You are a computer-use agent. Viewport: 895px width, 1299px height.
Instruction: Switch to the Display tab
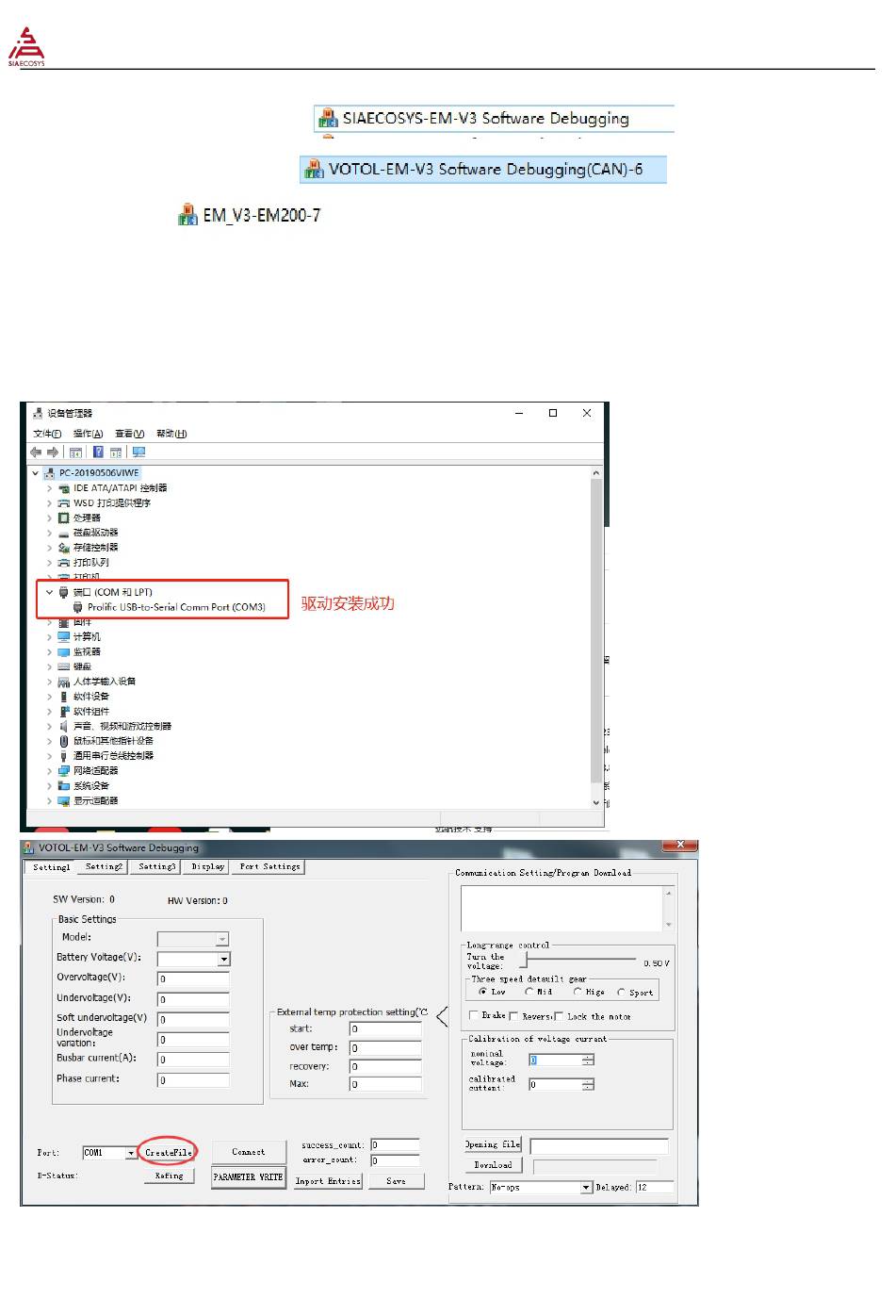click(x=207, y=866)
